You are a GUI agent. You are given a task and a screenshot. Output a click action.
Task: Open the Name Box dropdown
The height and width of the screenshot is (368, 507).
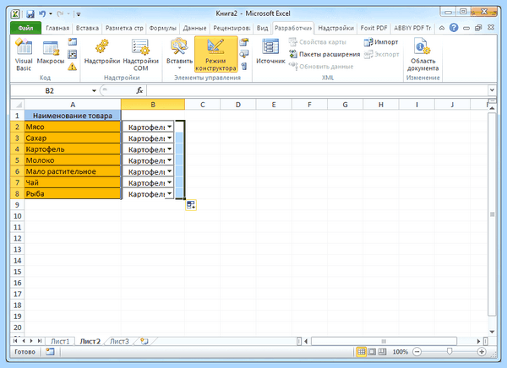94,91
